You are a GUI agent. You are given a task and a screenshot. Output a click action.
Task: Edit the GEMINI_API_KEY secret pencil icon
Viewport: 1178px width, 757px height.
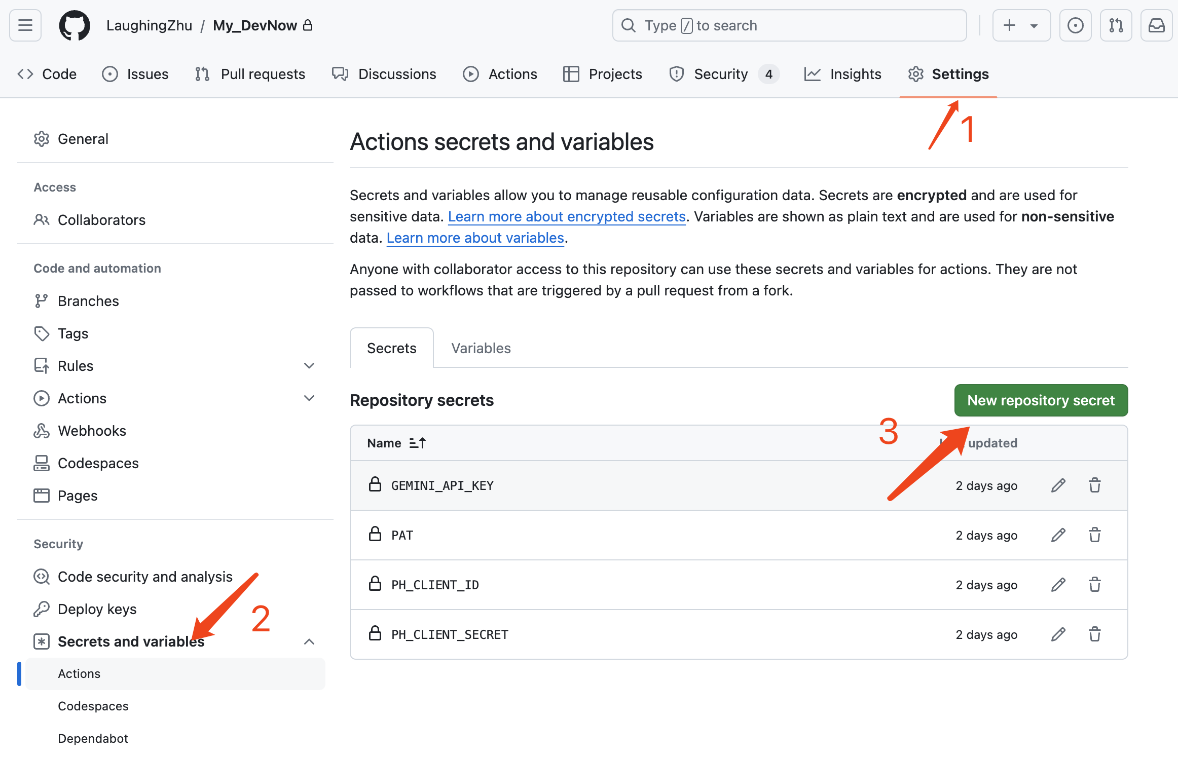tap(1058, 485)
